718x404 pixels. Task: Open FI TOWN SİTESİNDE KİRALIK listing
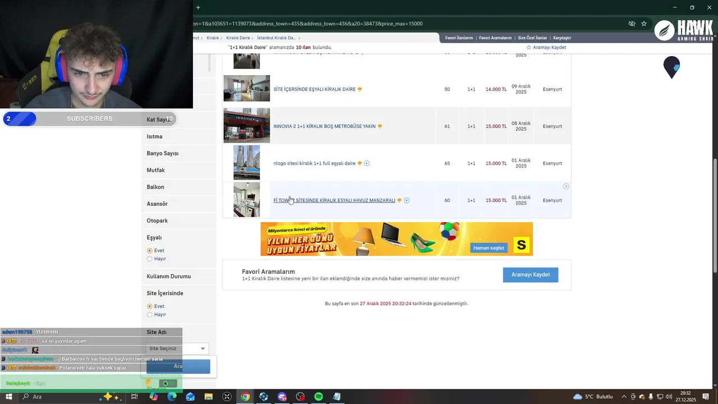click(x=334, y=200)
